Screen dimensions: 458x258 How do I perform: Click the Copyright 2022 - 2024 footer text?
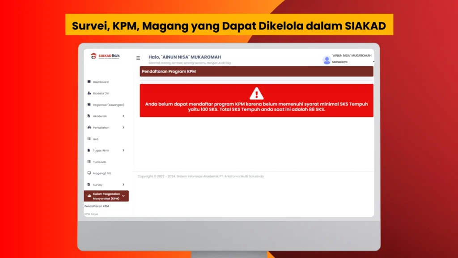pos(201,176)
